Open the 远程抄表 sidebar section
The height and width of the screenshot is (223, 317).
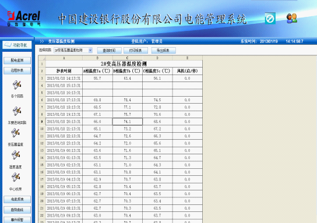17,70
